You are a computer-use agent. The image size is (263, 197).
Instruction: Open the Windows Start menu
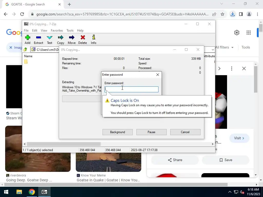(x=6, y=192)
